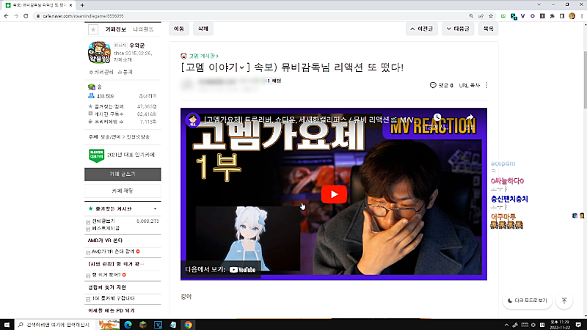This screenshot has width=587, height=330.
Task: Open the 형 이거 봤어? board
Action: [106, 274]
